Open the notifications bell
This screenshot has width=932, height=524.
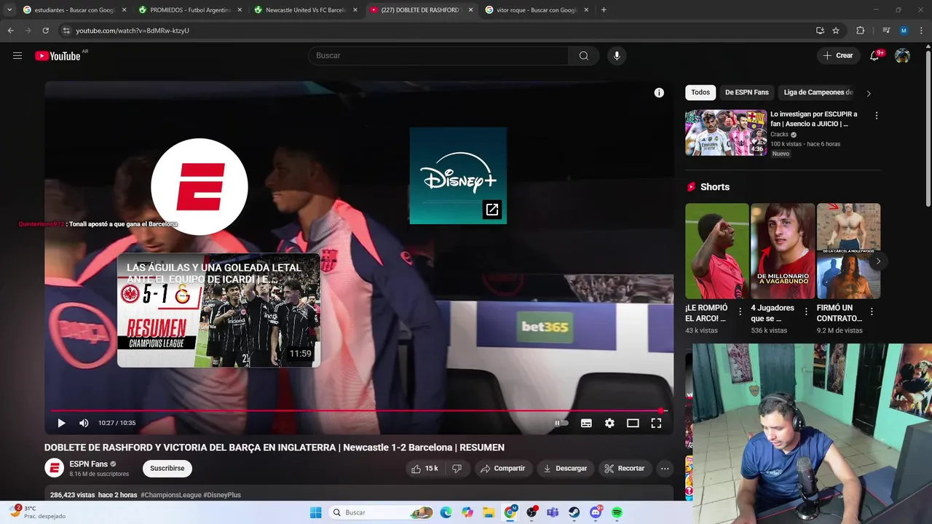click(874, 56)
